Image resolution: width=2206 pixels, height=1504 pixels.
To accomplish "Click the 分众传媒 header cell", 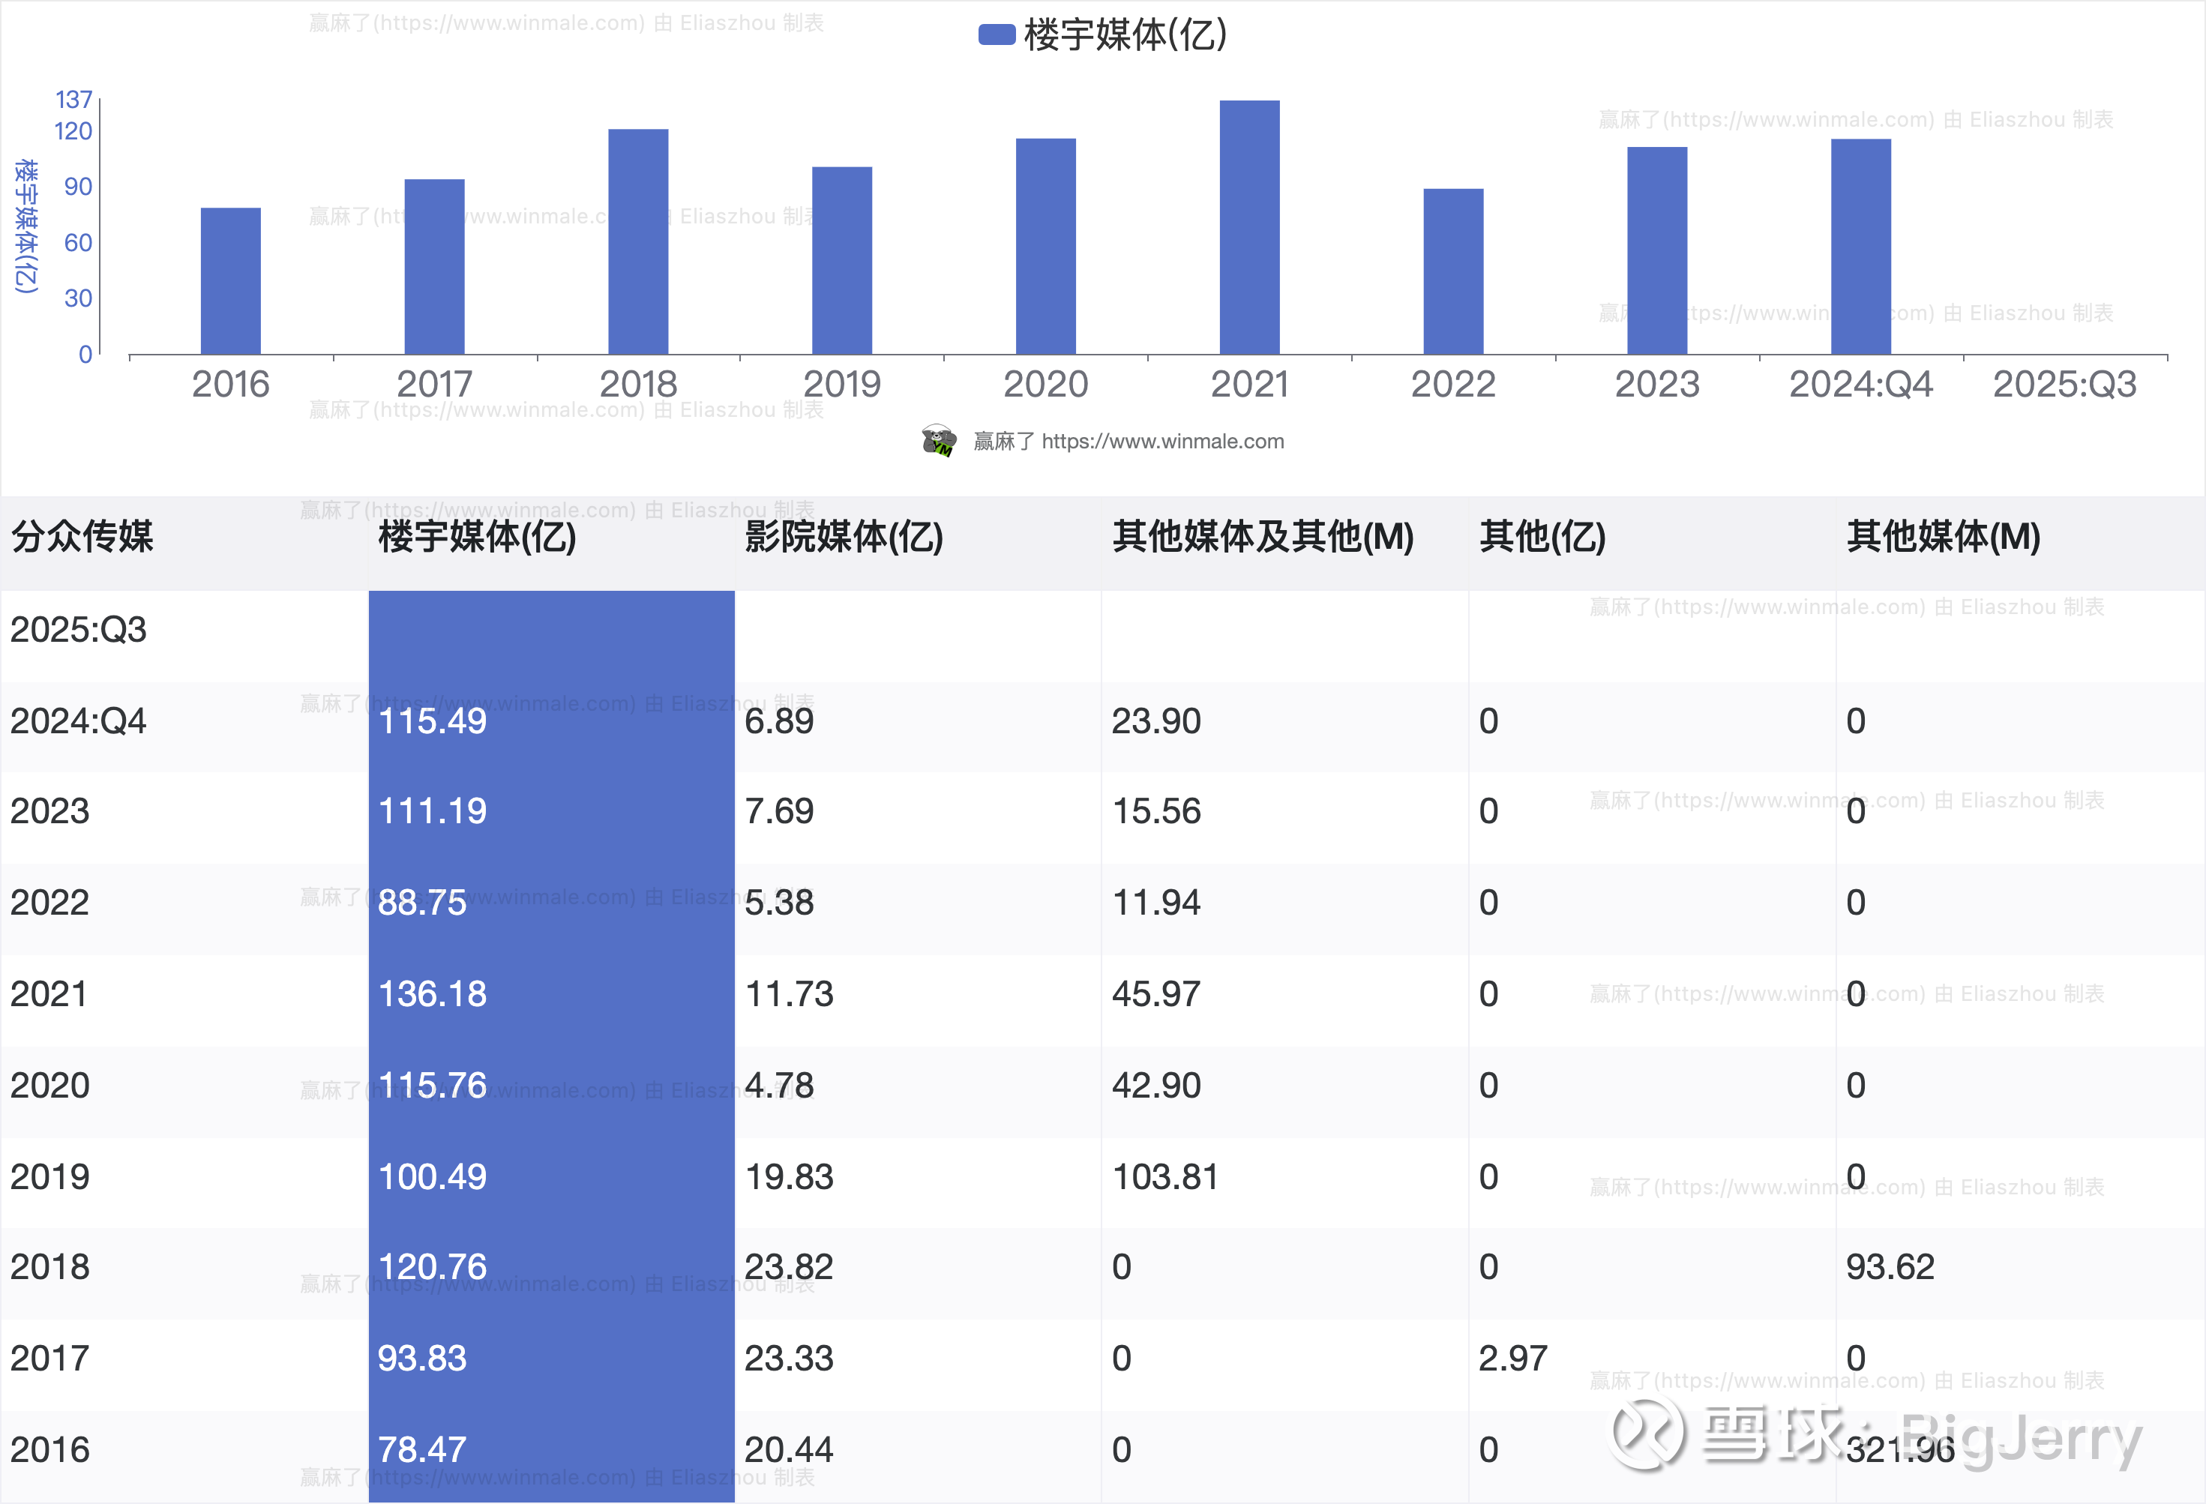I will (82, 537).
